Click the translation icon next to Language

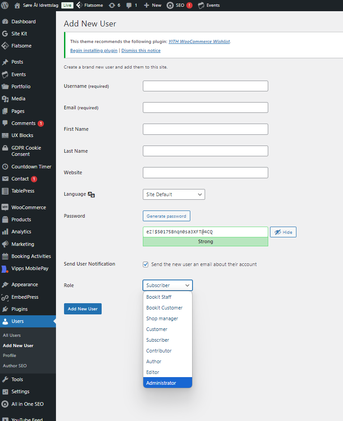pos(91,194)
